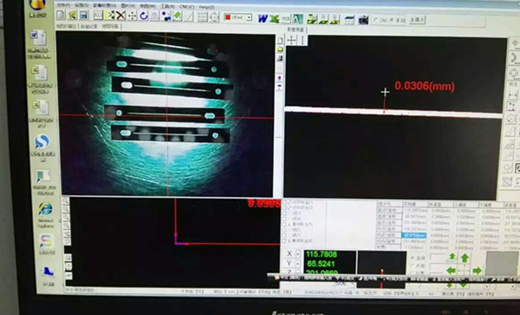Open the small dropdown next to X coordinate
The width and height of the screenshot is (520, 315).
[298, 254]
